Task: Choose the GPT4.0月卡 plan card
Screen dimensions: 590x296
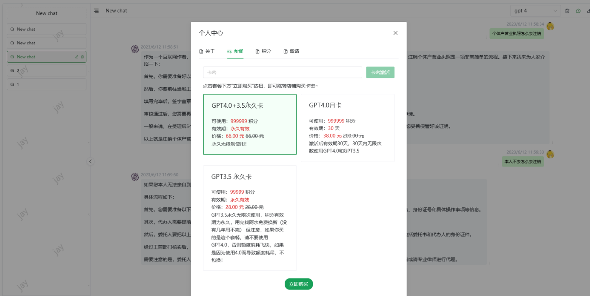Action: point(347,128)
